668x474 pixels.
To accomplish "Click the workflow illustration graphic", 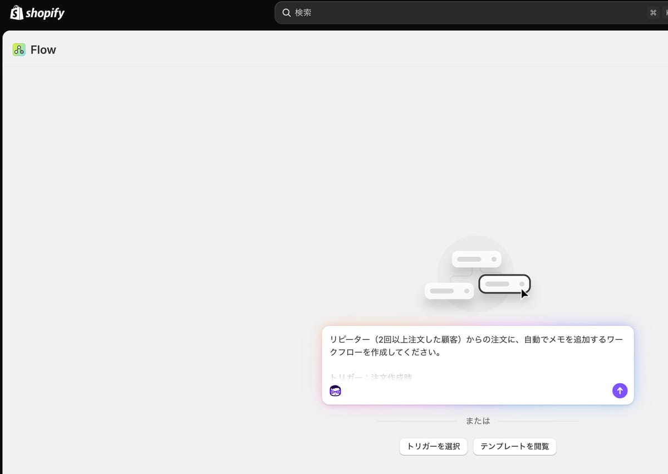I will [x=477, y=275].
